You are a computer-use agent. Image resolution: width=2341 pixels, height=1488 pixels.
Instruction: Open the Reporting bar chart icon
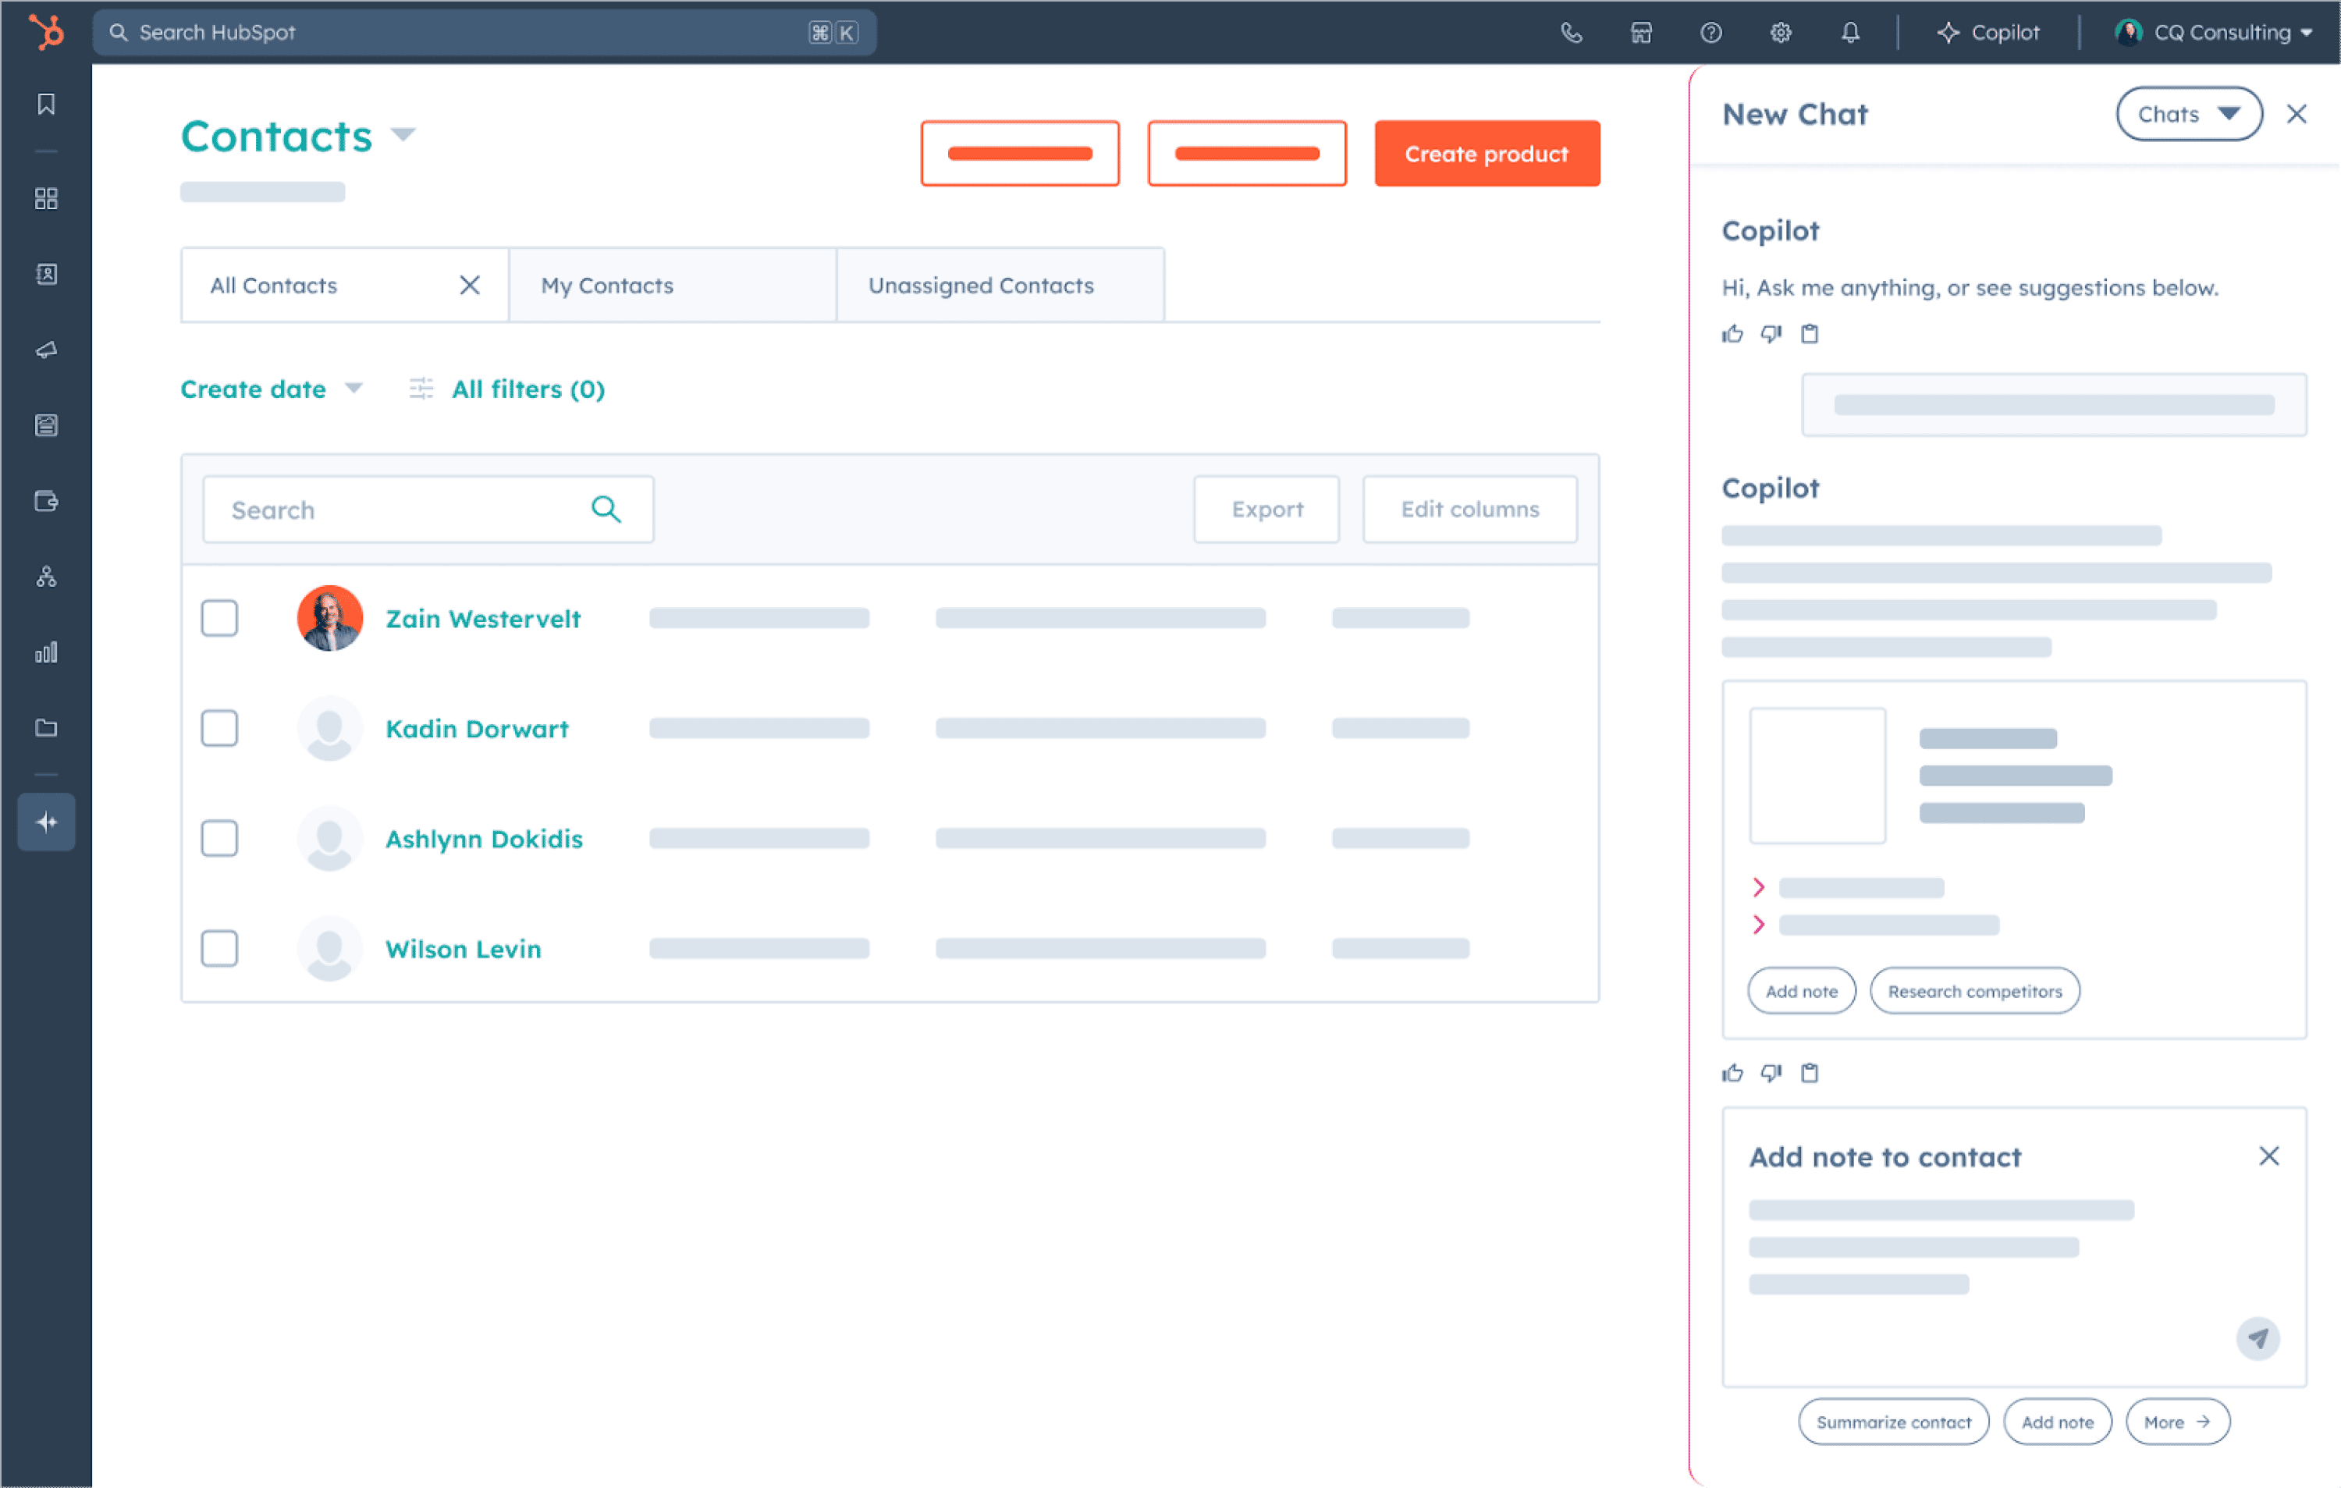point(46,652)
